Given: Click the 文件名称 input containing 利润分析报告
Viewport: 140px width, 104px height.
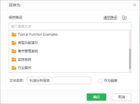Looking at the screenshot, I should 59,81.
